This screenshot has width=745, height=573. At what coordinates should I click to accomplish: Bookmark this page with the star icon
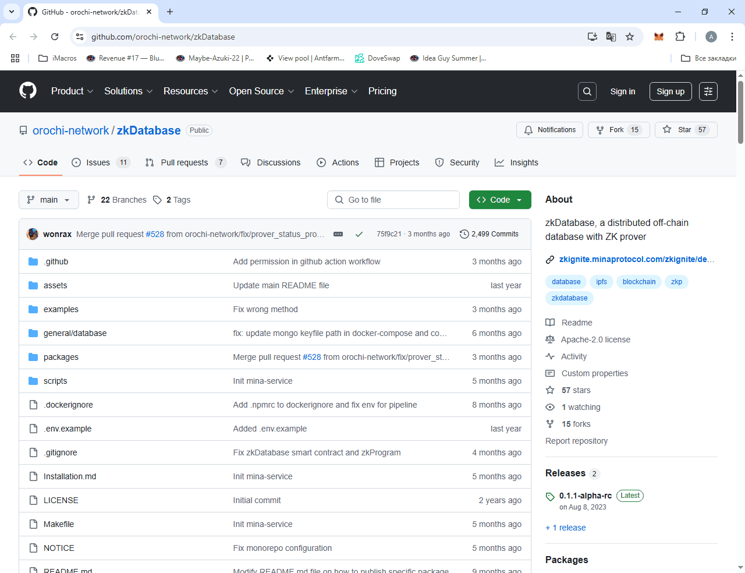(630, 37)
